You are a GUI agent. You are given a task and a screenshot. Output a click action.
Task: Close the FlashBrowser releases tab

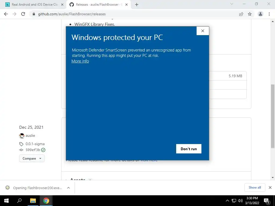coord(126,5)
